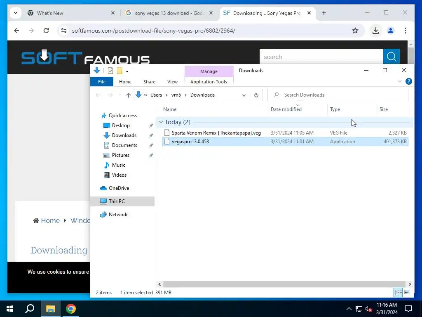The width and height of the screenshot is (422, 317).
Task: Go up one folder level arrow
Action: 129,95
